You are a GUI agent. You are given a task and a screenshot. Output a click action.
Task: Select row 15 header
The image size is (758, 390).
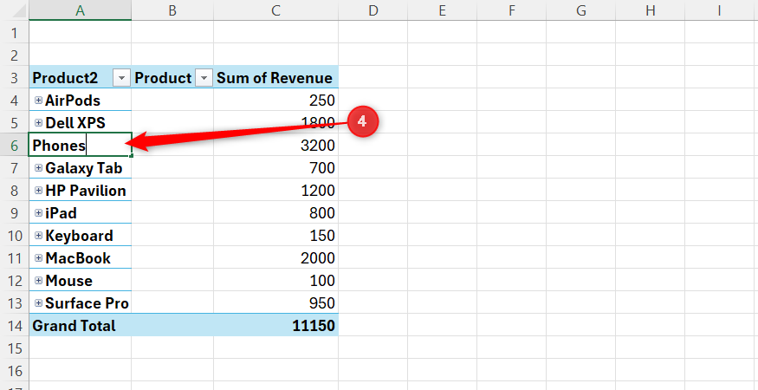[14, 348]
